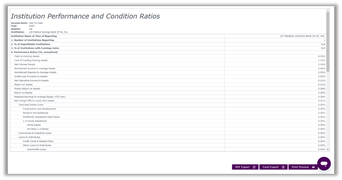Click the Yield on Earning Assets value

(321, 56)
